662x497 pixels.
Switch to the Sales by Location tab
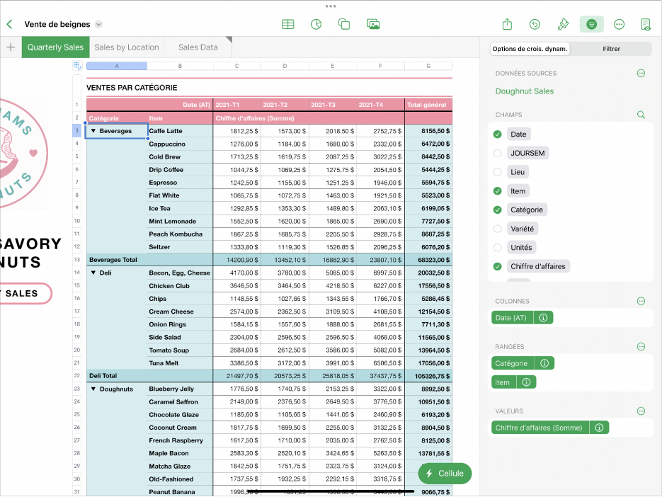pos(127,47)
